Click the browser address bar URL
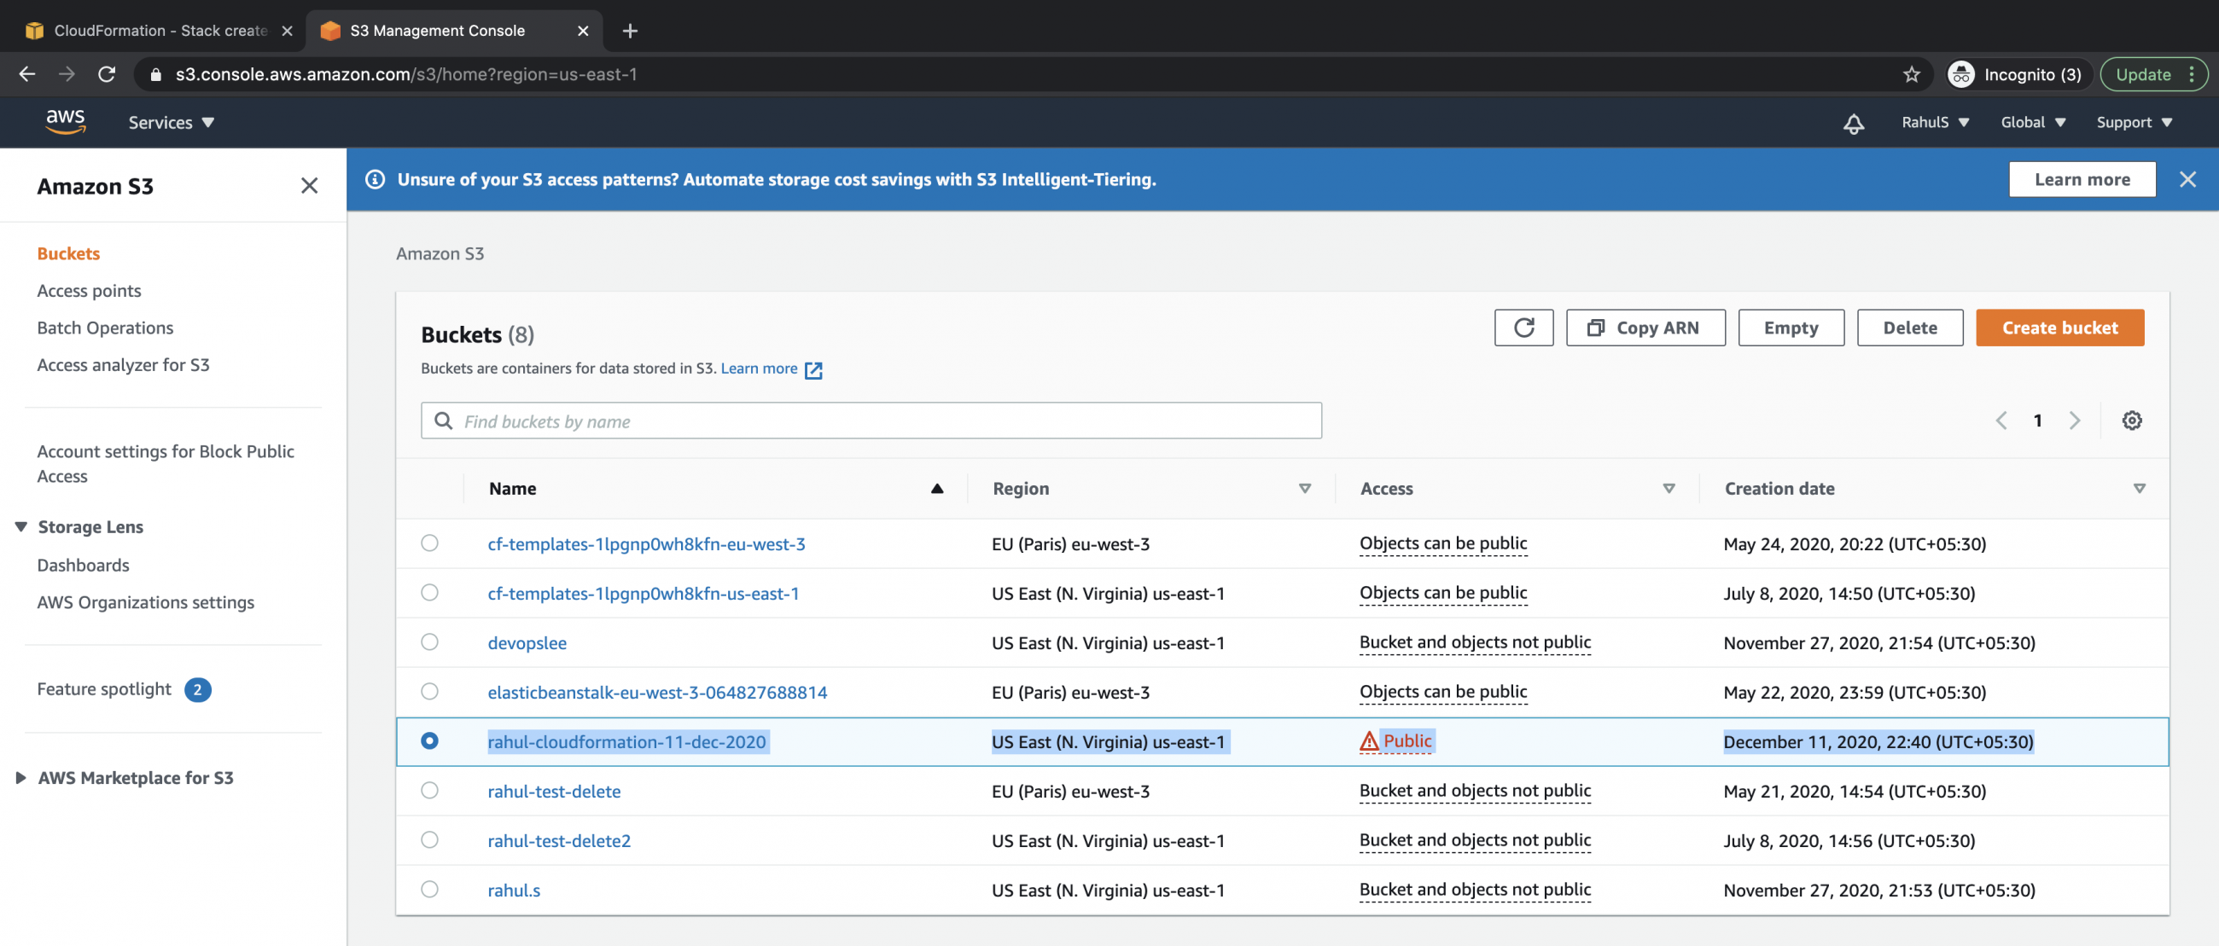The width and height of the screenshot is (2219, 946). click(x=405, y=75)
